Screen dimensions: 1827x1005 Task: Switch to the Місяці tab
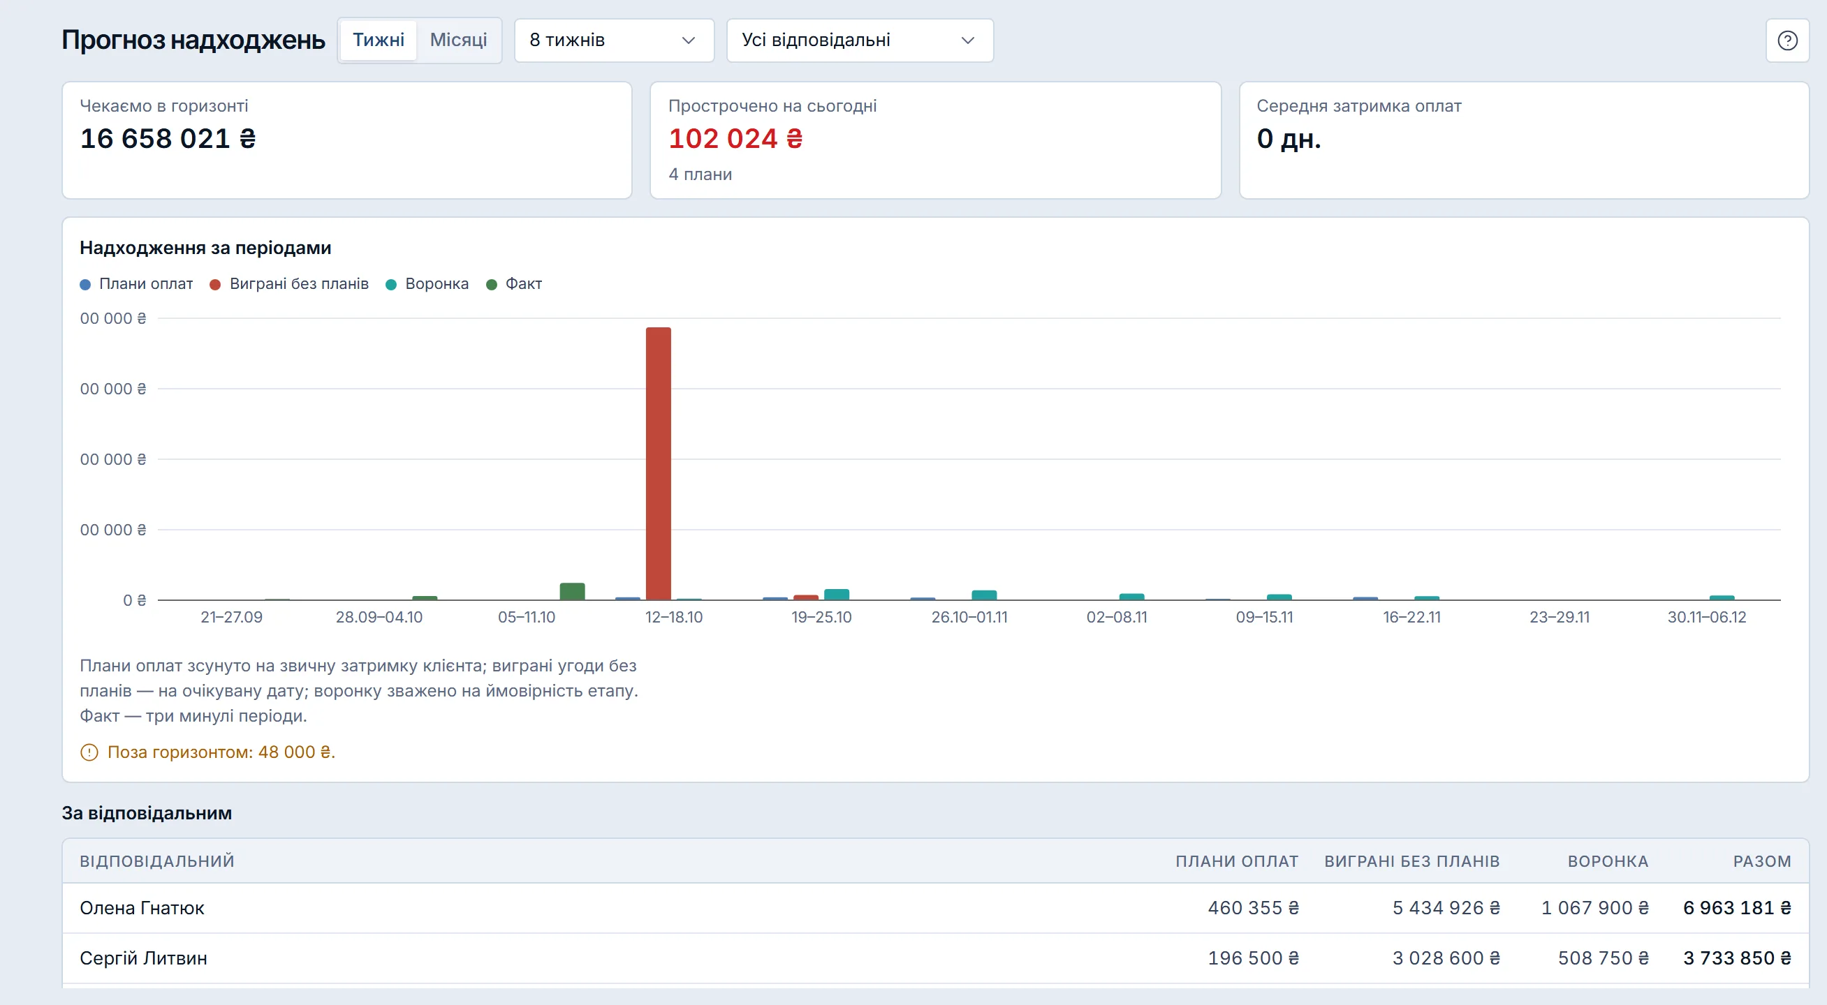point(458,40)
